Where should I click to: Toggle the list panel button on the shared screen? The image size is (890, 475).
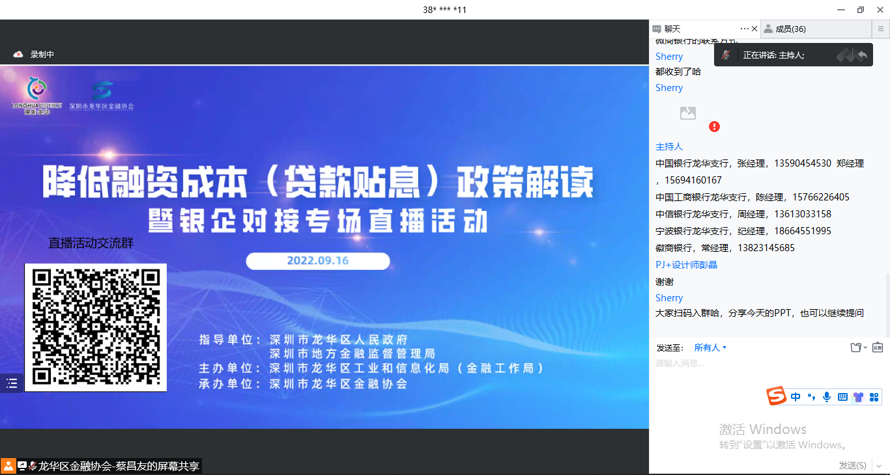[12, 383]
